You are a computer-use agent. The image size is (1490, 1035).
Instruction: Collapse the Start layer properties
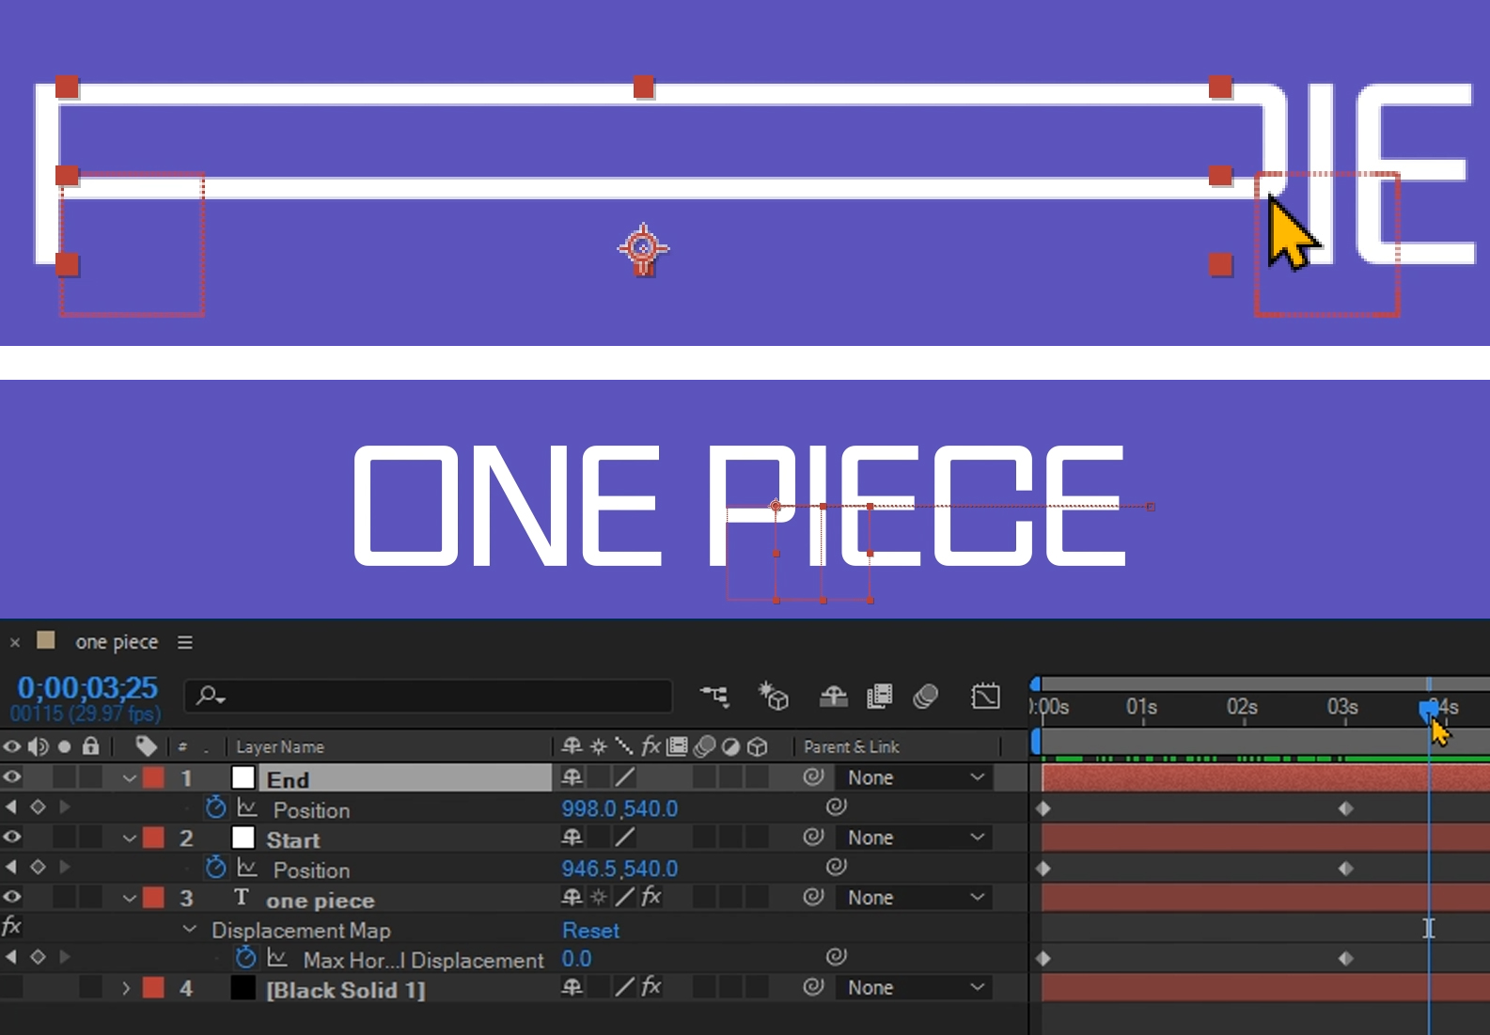click(130, 839)
